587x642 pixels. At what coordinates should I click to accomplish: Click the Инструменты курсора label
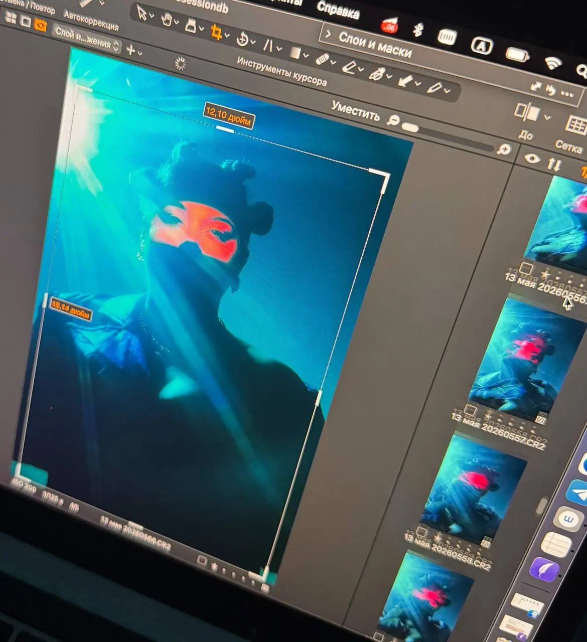click(281, 71)
